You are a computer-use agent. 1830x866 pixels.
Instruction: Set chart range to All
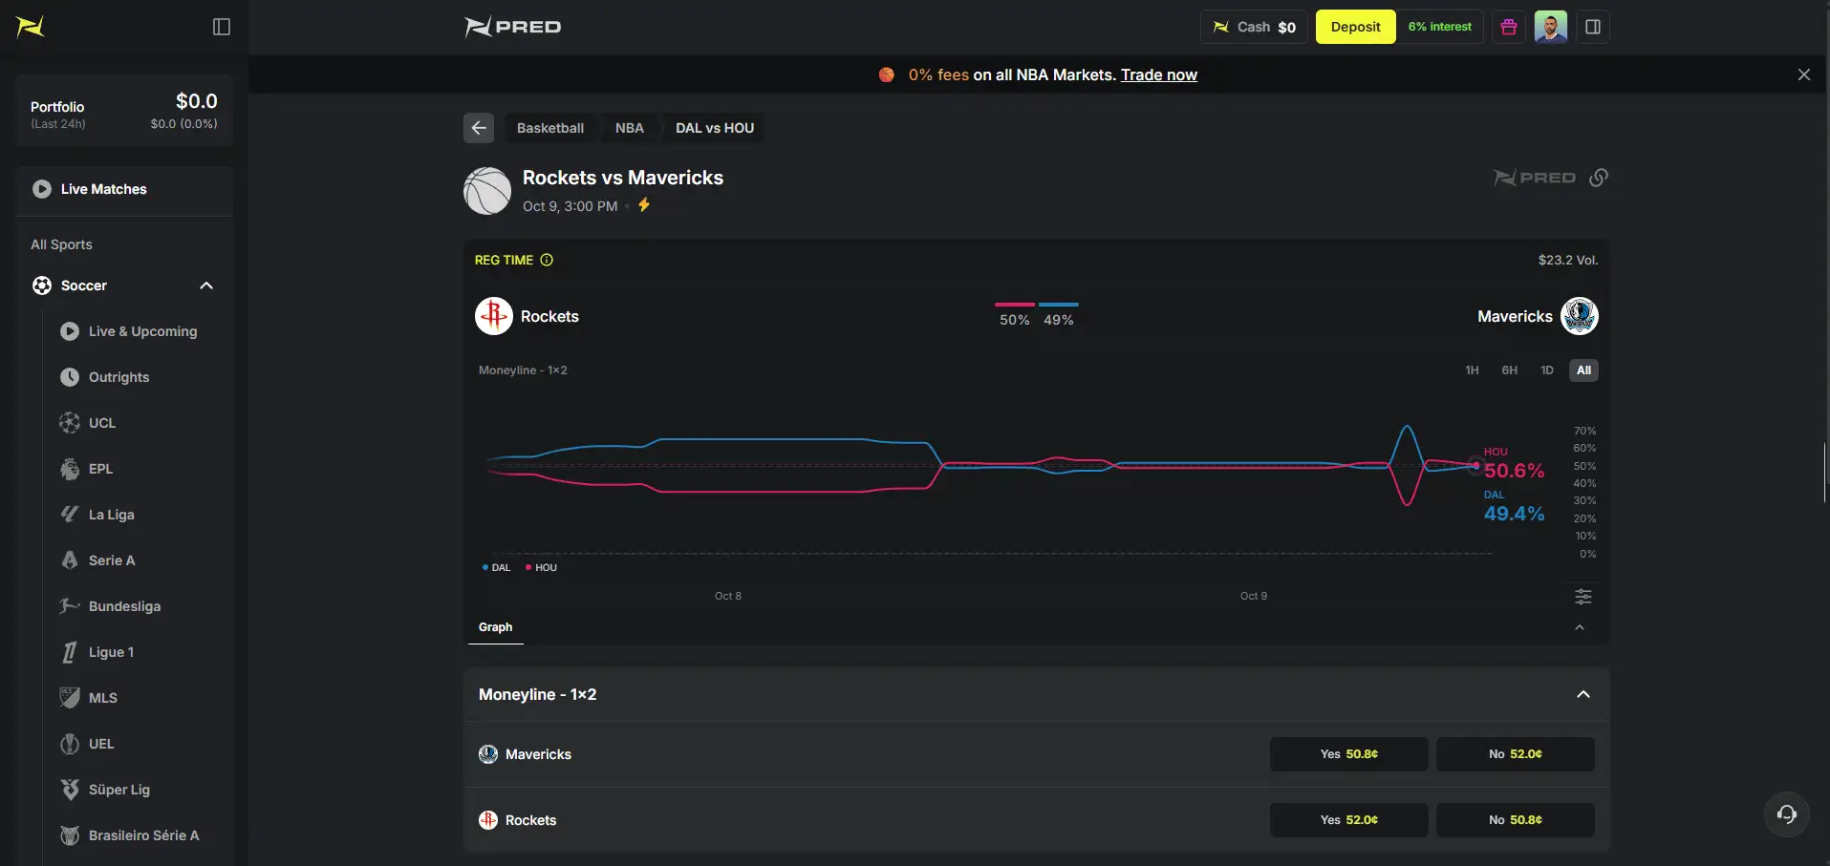click(1583, 370)
